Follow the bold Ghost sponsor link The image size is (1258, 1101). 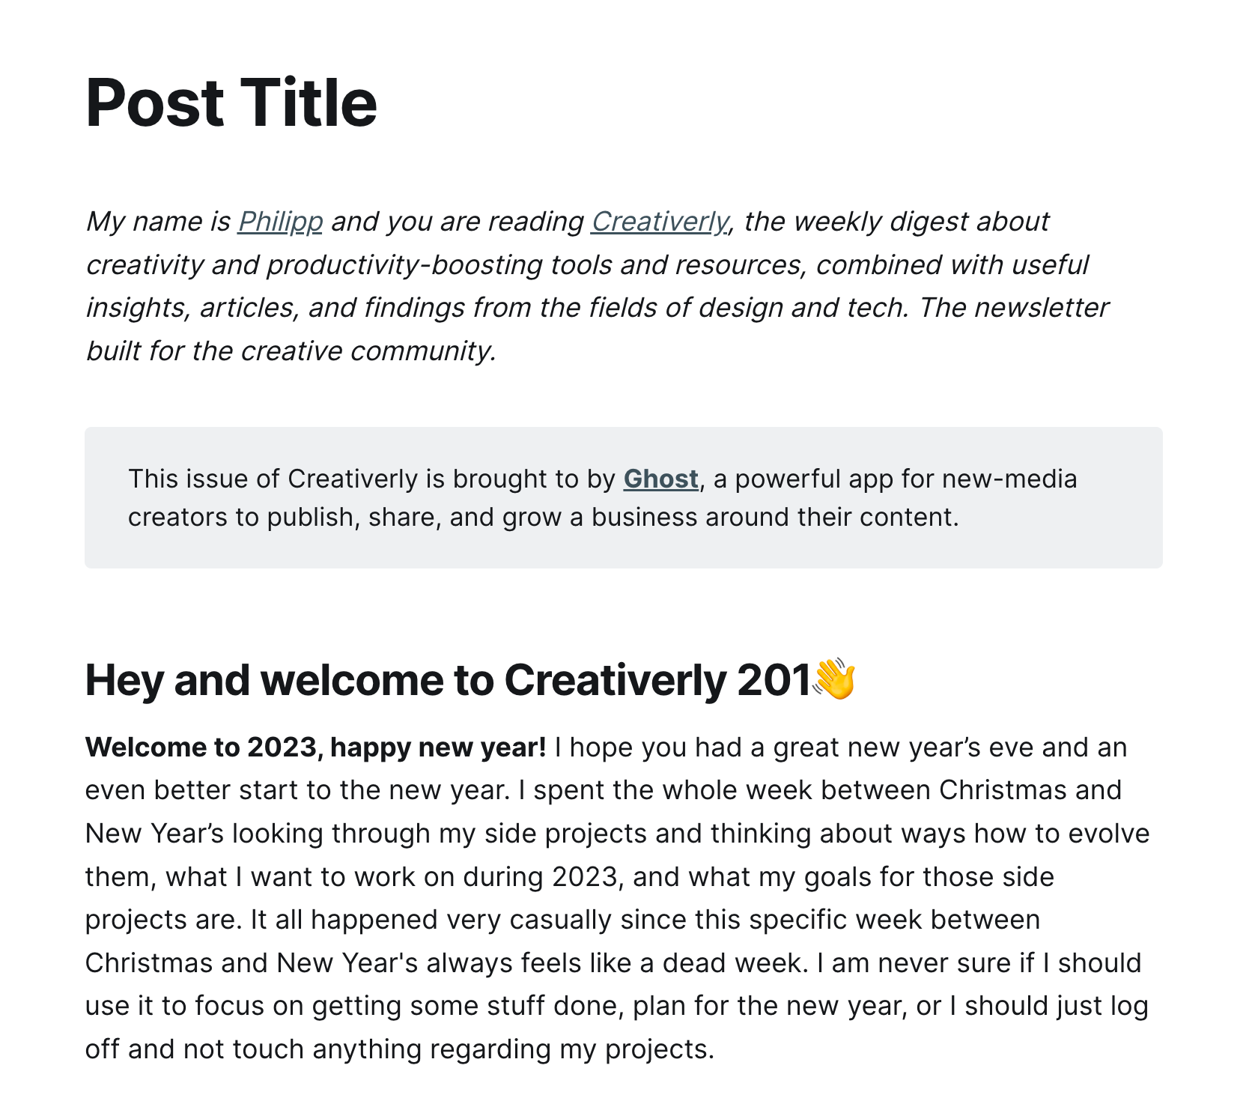click(x=660, y=479)
